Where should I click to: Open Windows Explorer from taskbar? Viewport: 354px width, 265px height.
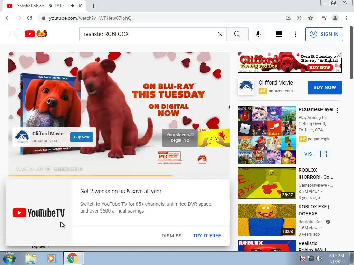(x=30, y=258)
